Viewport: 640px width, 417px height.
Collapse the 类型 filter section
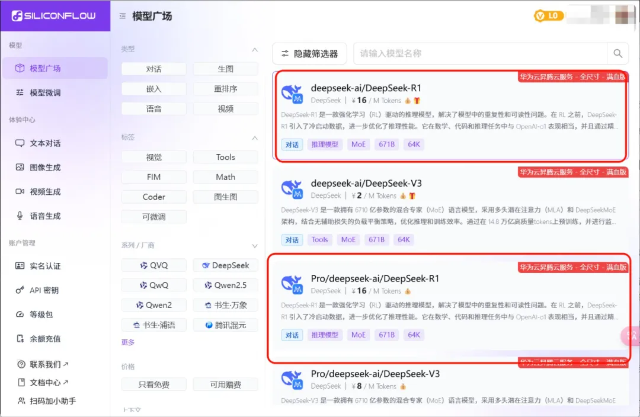[255, 49]
